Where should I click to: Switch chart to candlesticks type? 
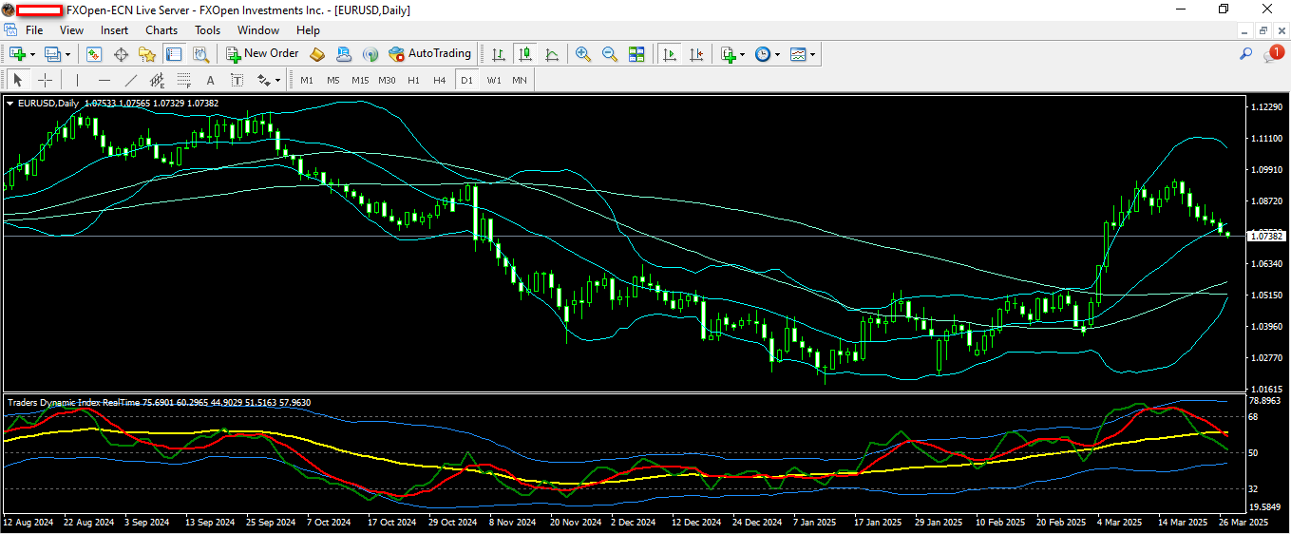[525, 54]
